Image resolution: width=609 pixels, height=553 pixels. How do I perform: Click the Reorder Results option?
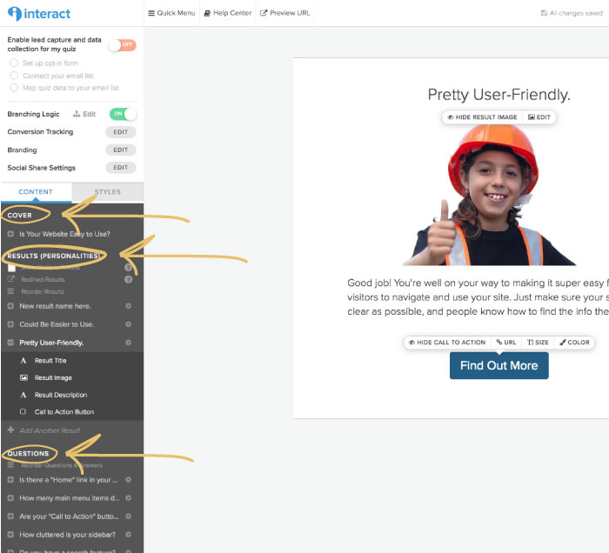pyautogui.click(x=43, y=291)
